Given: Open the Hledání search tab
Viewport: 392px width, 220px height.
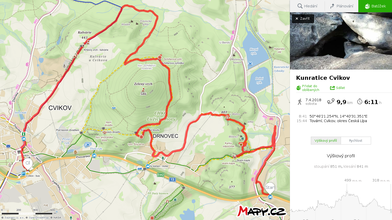Looking at the screenshot, I should point(307,6).
